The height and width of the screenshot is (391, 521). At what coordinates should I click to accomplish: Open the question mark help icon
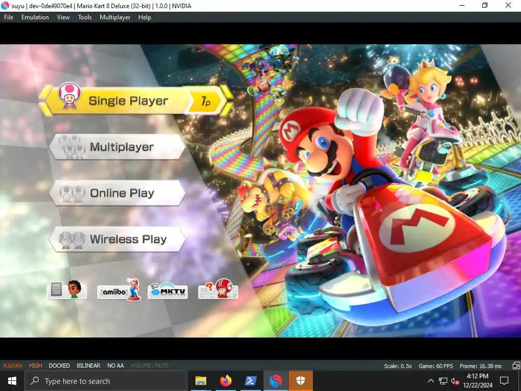[218, 290]
